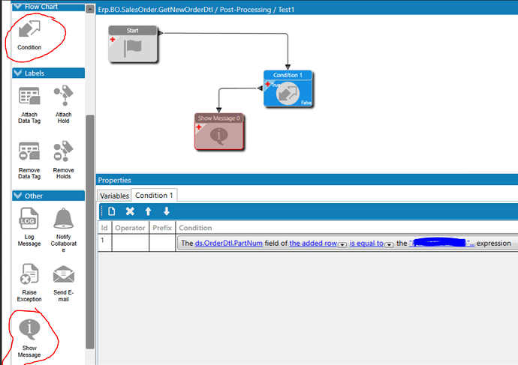Click the Properties panel header
The height and width of the screenshot is (365, 518).
tap(307, 180)
